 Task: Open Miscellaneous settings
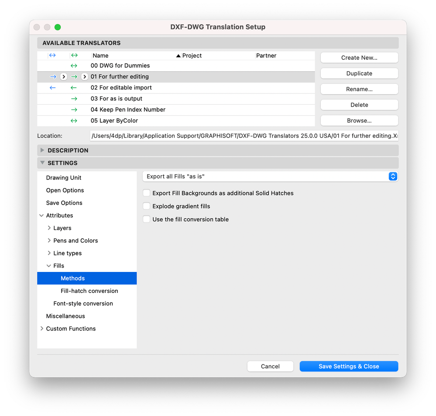pyautogui.click(x=65, y=316)
